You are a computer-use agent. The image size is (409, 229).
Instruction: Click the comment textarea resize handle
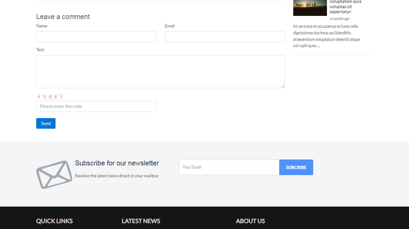point(283,86)
